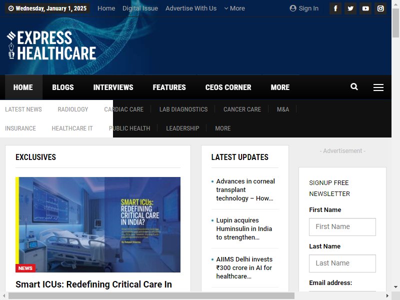The image size is (400, 300).
Task: Select the LEADERSHIP category
Action: (182, 128)
